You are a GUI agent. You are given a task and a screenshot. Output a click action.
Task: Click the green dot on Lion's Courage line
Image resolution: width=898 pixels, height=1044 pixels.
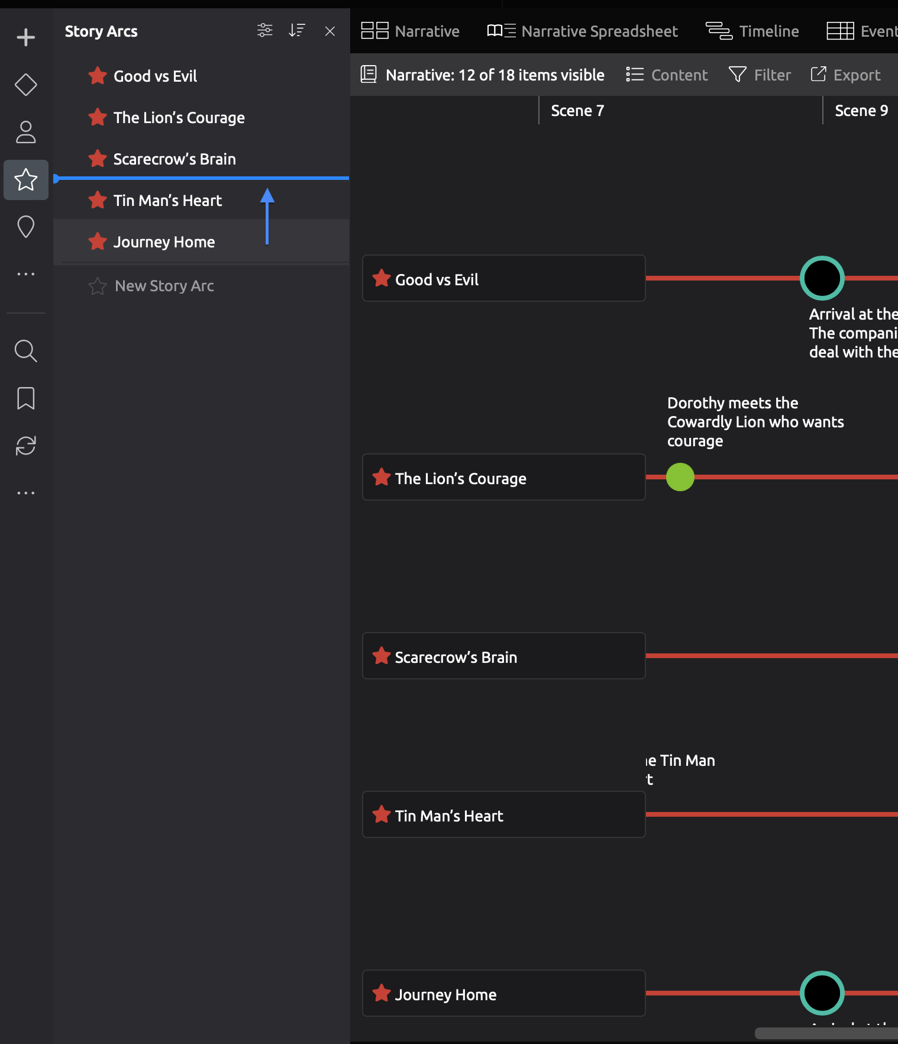click(x=680, y=477)
